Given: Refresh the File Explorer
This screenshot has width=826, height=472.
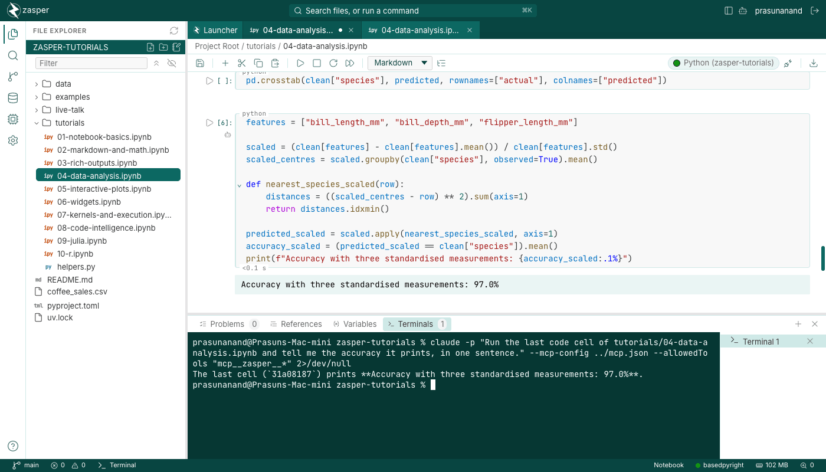Looking at the screenshot, I should [x=173, y=31].
